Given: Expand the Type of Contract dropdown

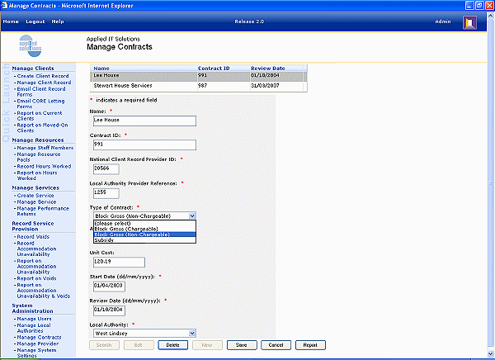Looking at the screenshot, I should pos(191,215).
